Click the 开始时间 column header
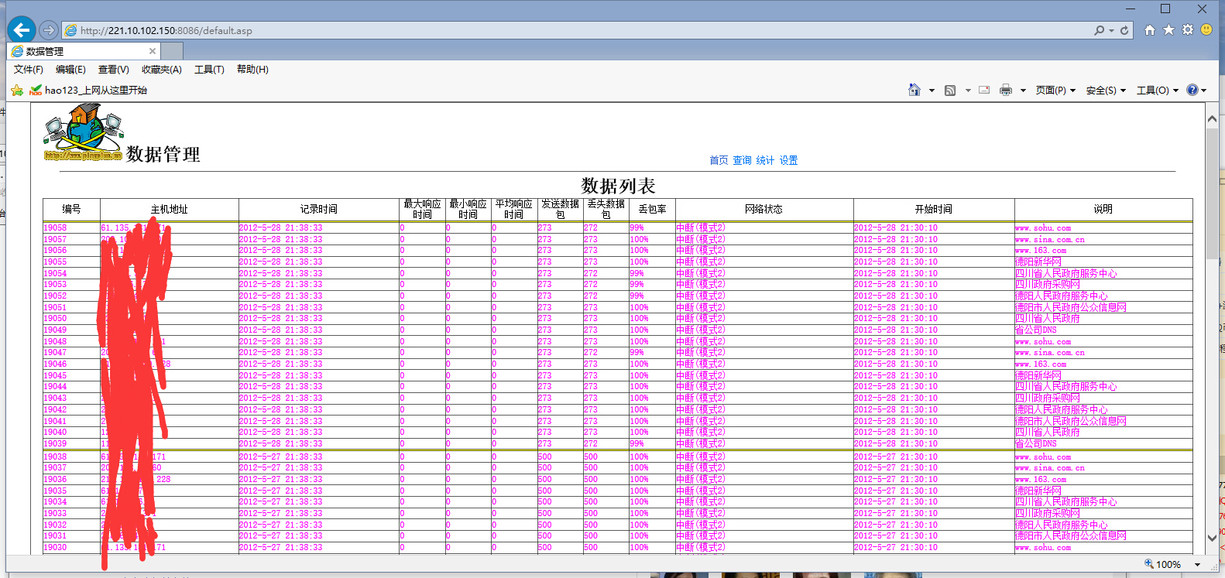 pyautogui.click(x=934, y=209)
